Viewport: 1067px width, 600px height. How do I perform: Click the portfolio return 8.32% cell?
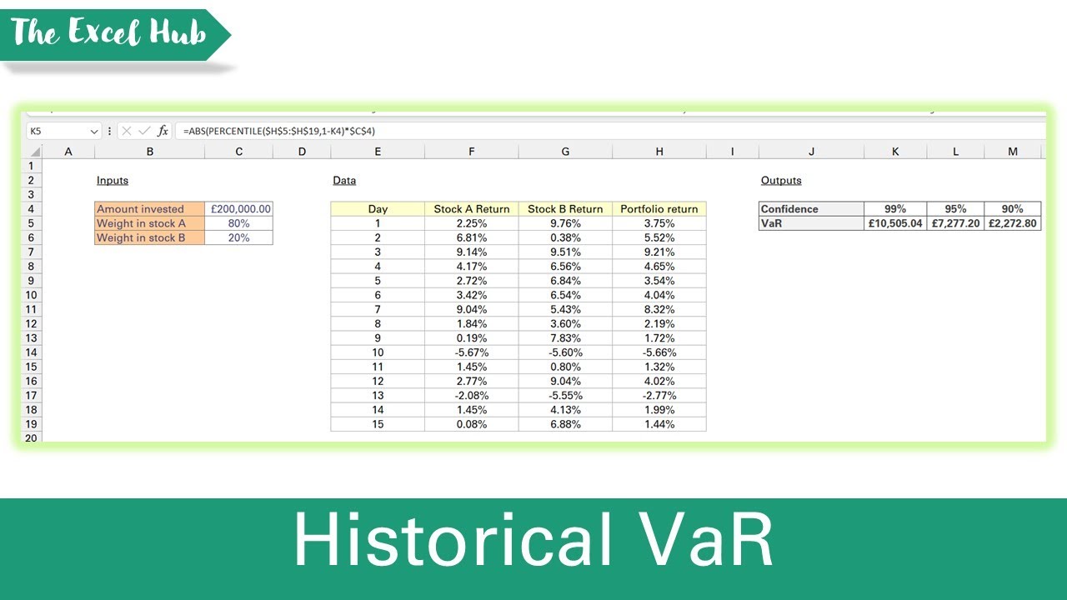659,309
